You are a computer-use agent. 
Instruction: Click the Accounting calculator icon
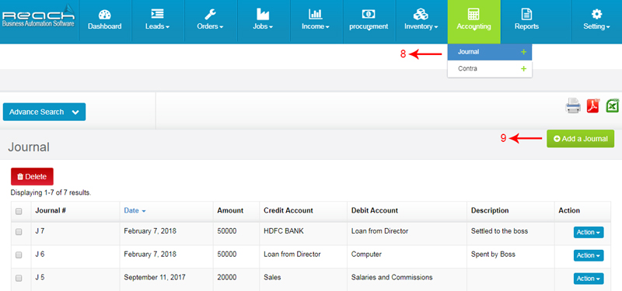click(x=473, y=14)
